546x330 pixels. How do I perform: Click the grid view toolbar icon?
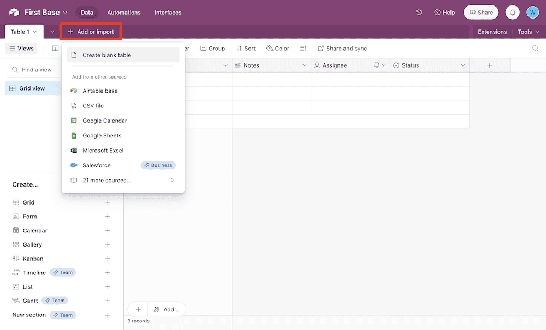(55, 49)
